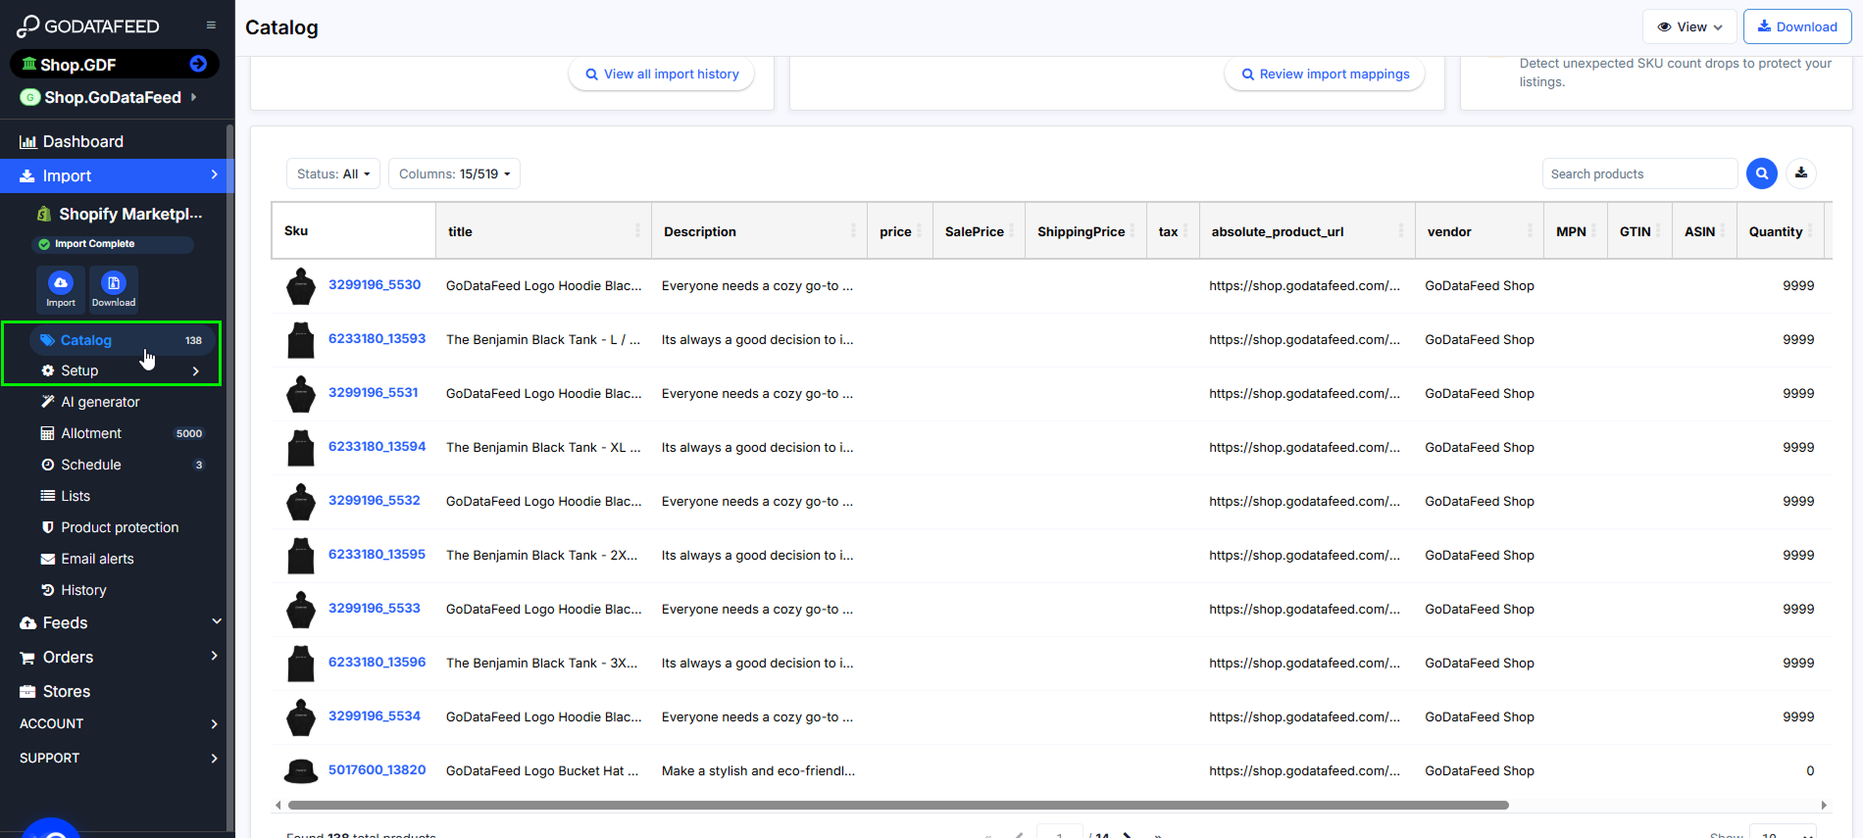Expand the Setup submenu
Screen dimensions: 1863x838
[123, 370]
